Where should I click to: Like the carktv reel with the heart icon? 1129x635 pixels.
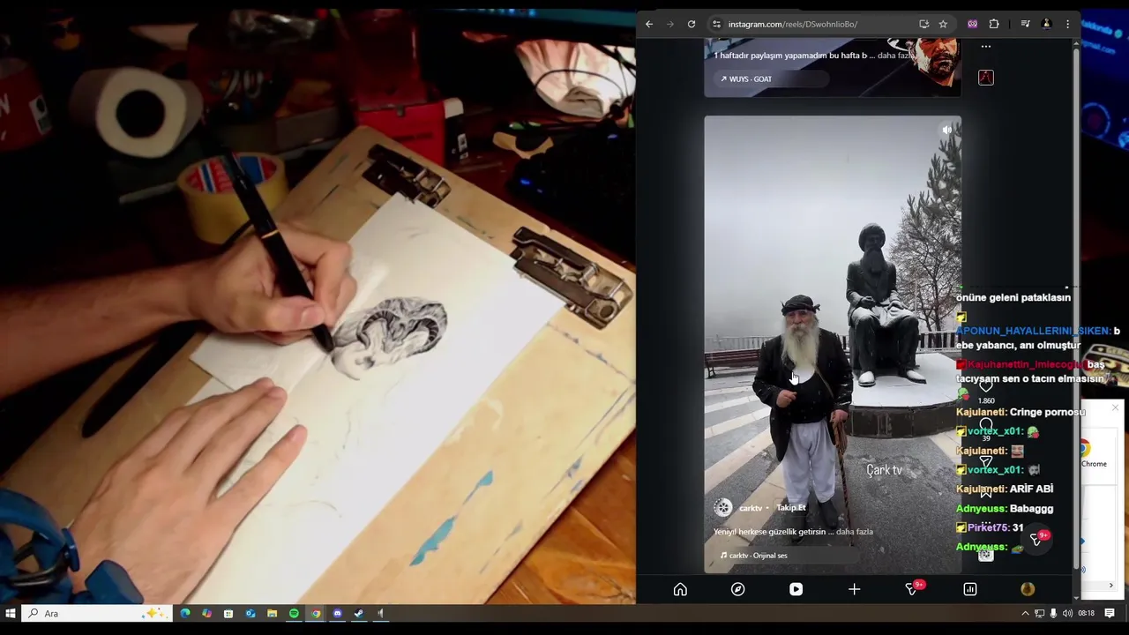986,386
